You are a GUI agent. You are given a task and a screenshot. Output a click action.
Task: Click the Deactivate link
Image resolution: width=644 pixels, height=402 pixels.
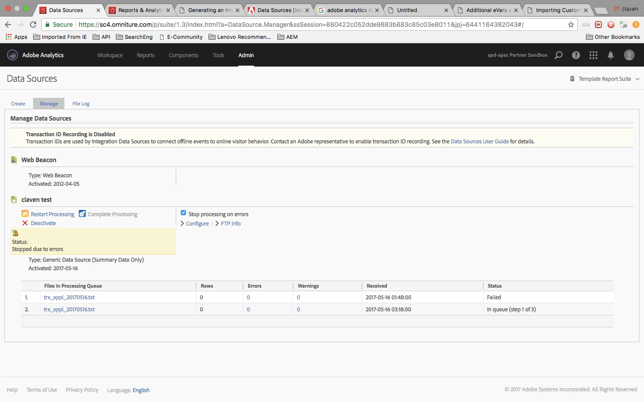[43, 223]
